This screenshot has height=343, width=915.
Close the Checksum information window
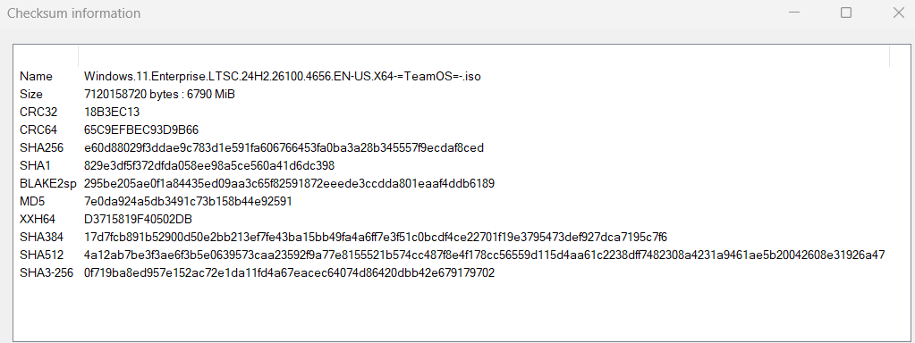point(898,13)
